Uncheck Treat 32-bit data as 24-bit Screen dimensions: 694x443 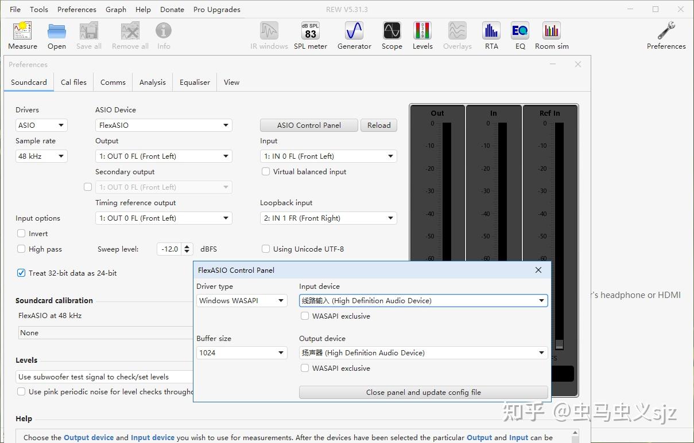pyautogui.click(x=21, y=273)
